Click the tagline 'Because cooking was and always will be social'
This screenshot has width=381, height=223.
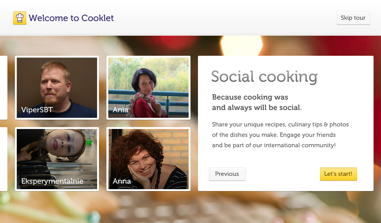click(x=257, y=102)
